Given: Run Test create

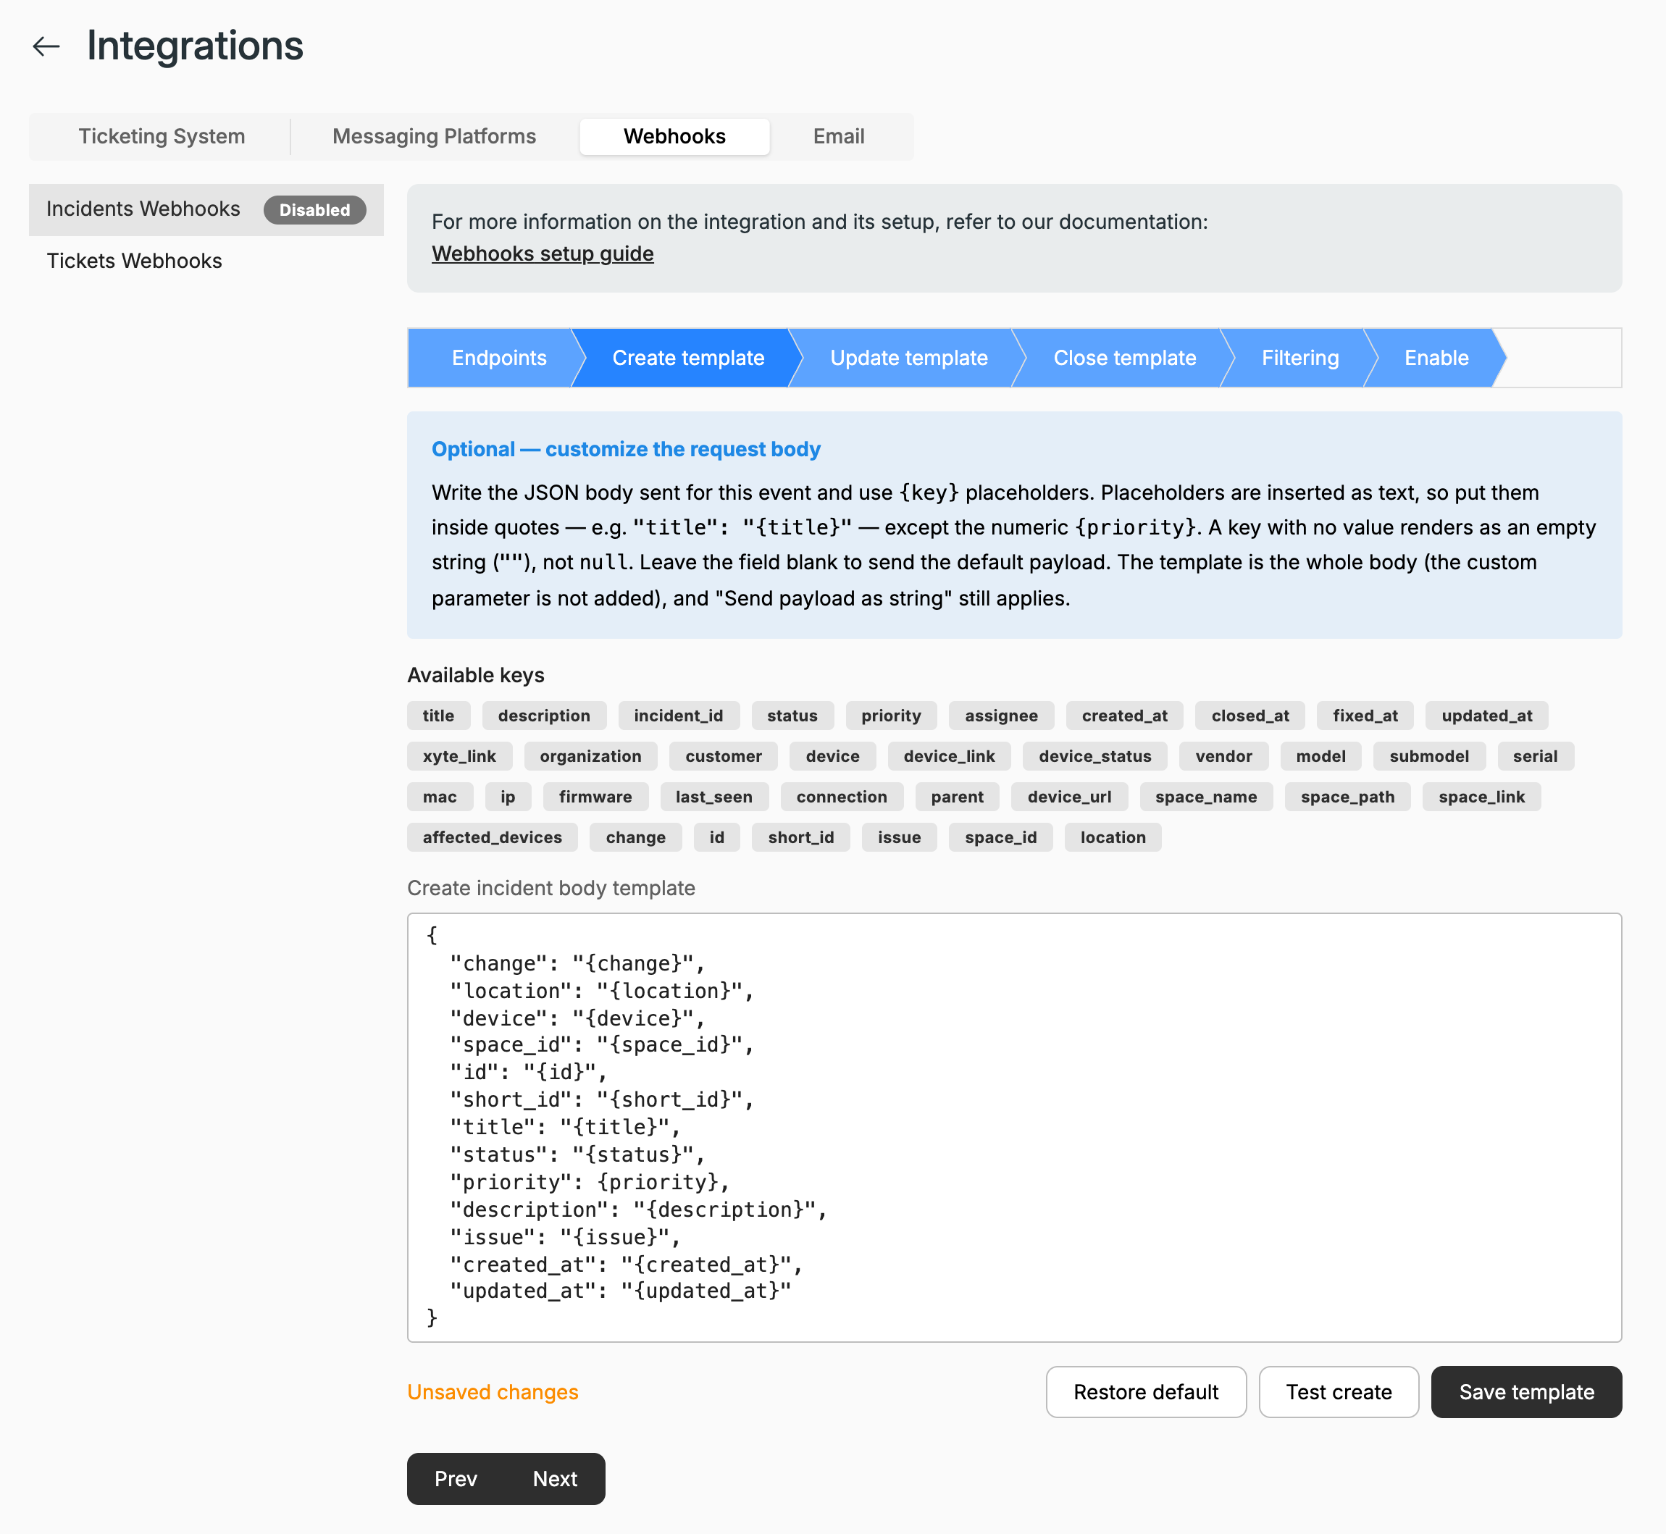Looking at the screenshot, I should click(x=1338, y=1392).
